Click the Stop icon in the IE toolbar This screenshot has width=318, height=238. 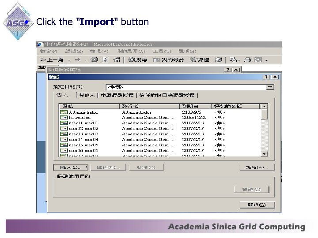[x=95, y=59]
